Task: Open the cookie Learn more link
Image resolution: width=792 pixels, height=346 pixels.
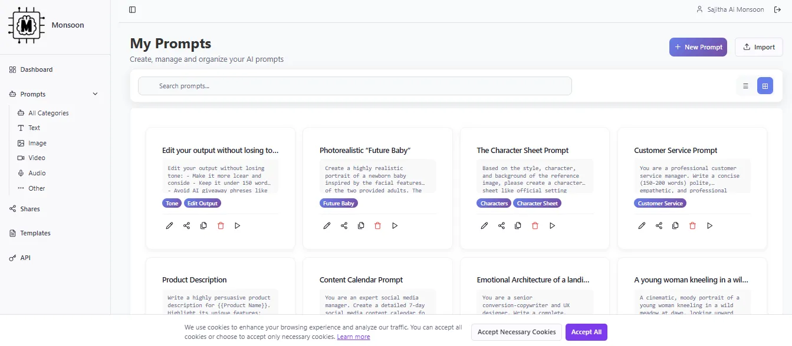Action: 353,337
